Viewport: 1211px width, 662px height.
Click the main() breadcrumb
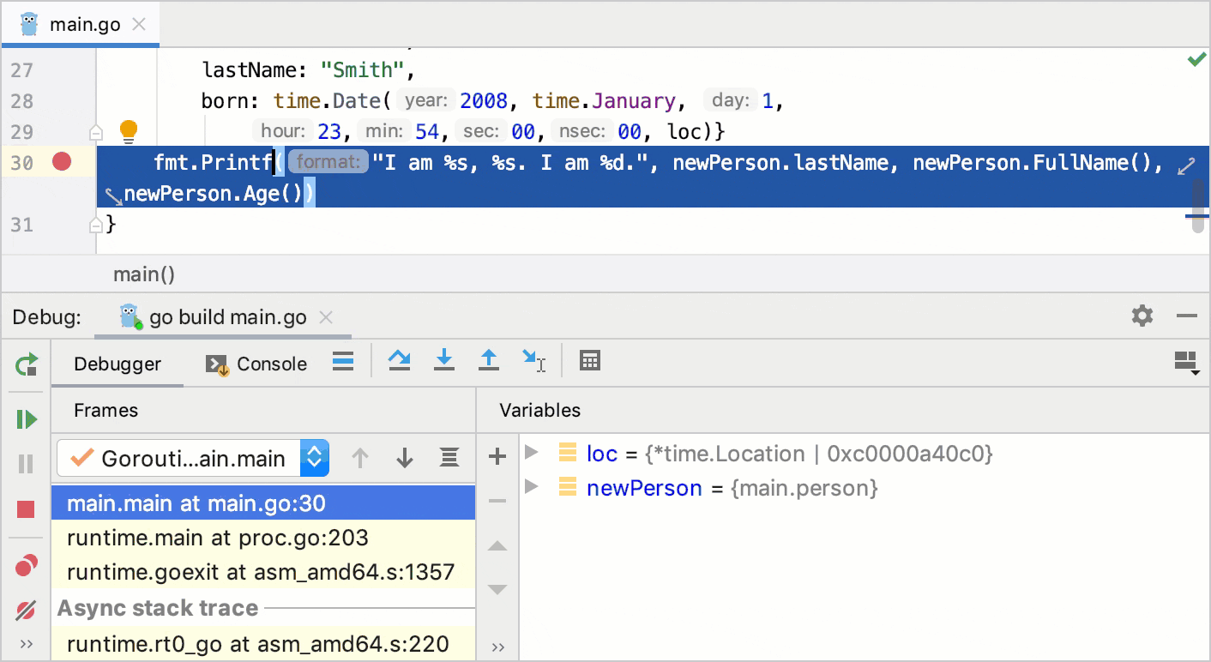[x=143, y=274]
